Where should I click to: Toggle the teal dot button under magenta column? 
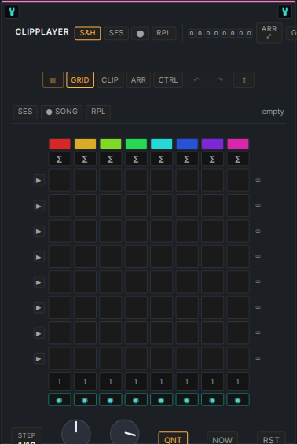pyautogui.click(x=238, y=400)
